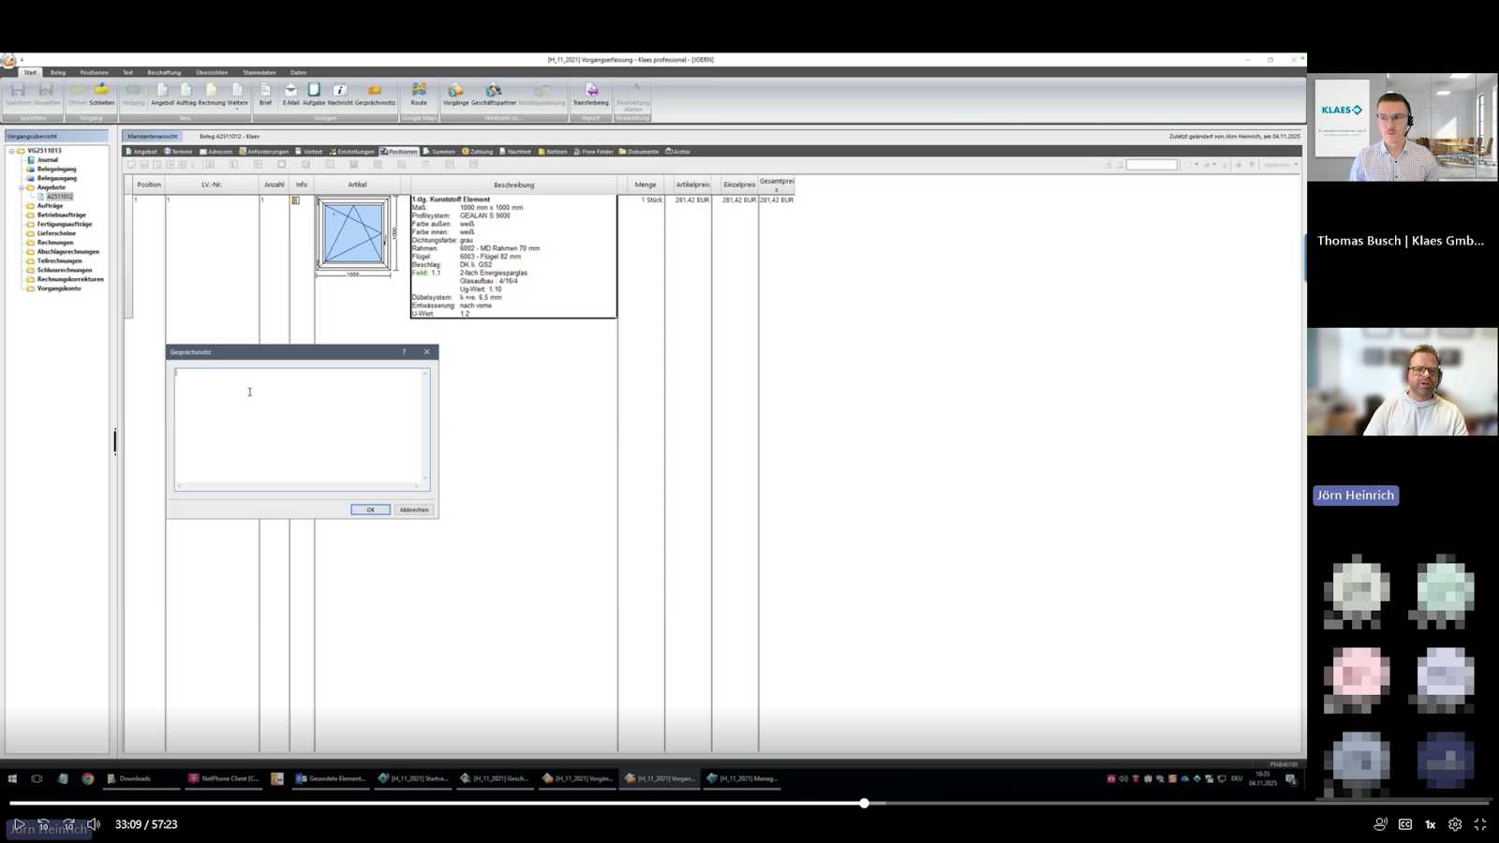Switch to the Summen document tab
Viewport: 1499px width, 843px height.
438,152
